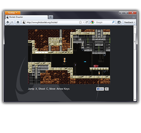141x133 pixels.
Task: Select the Biolab Disaster tab
Action: [x=26, y=17]
